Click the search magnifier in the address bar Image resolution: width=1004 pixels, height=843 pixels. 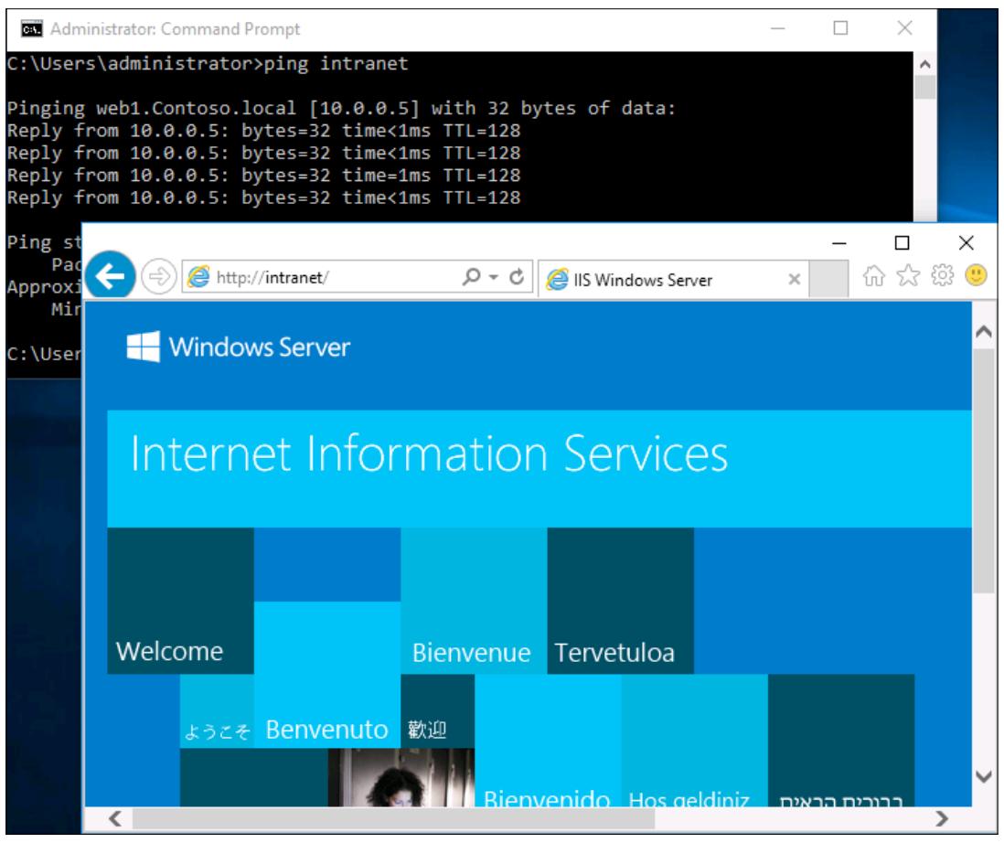coord(471,276)
